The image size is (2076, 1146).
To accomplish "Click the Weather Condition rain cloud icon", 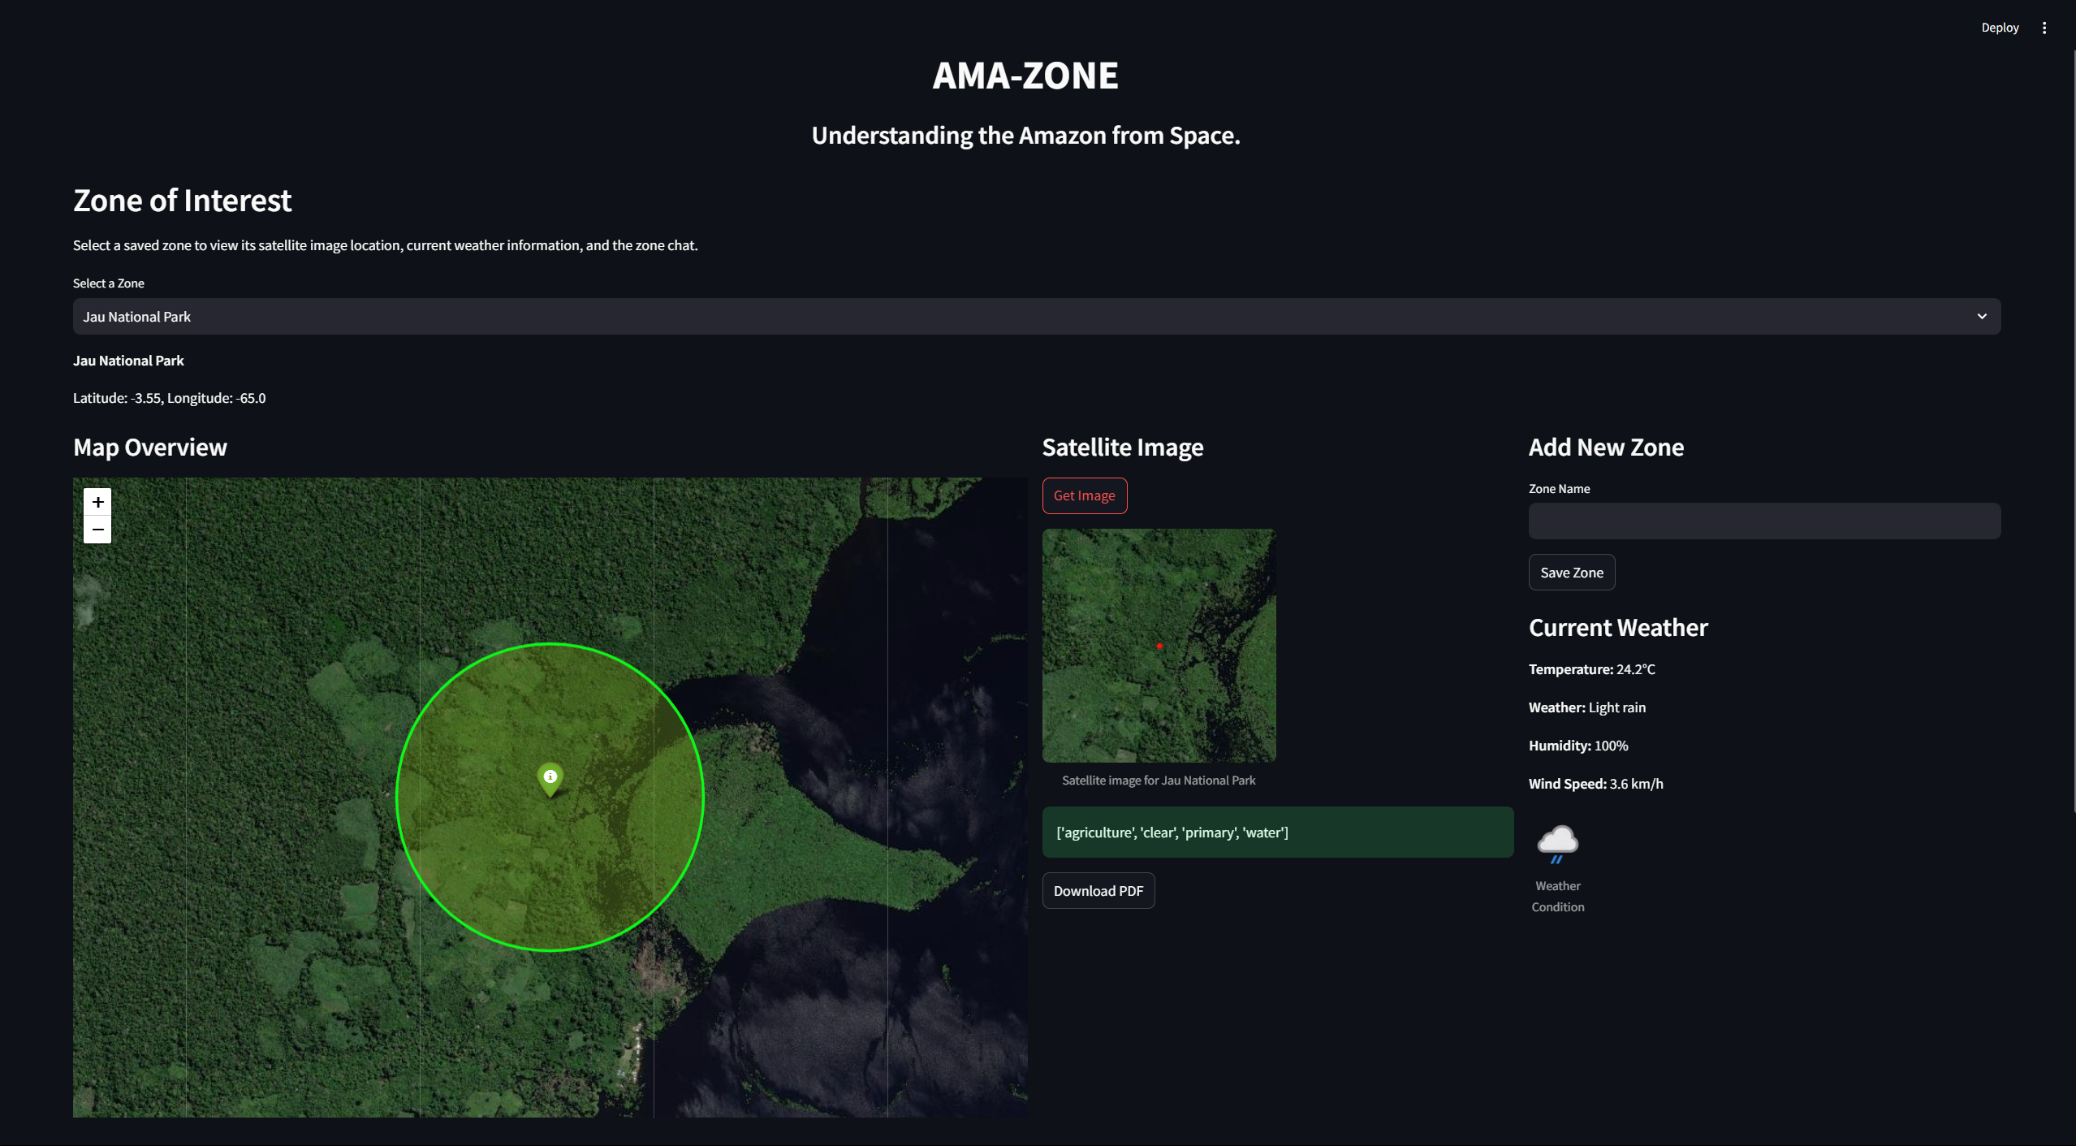I will pos(1557,841).
